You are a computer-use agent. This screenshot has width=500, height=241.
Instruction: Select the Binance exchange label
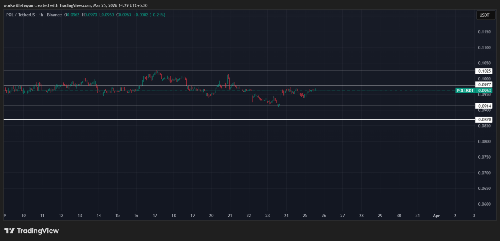click(x=54, y=15)
